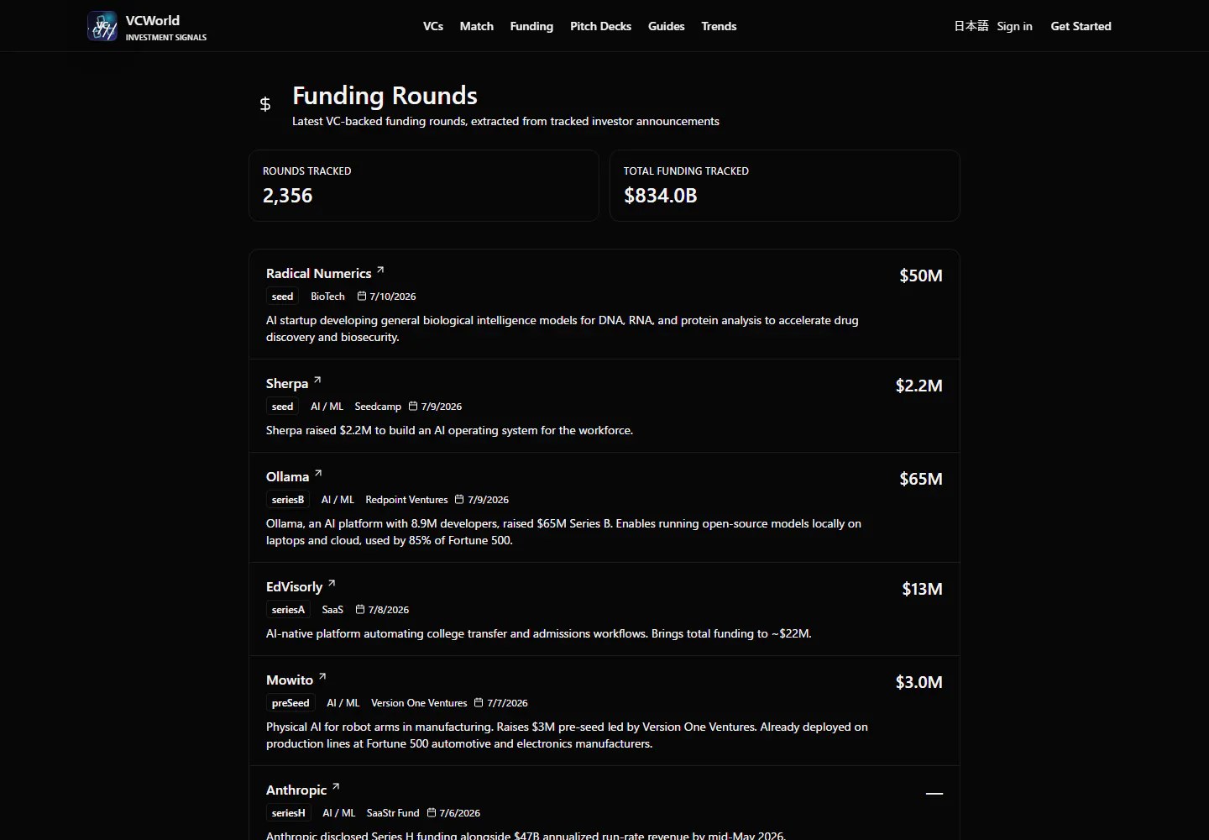The height and width of the screenshot is (840, 1209).
Task: Click the Rounds Tracked 2,356 value
Action: pyautogui.click(x=288, y=196)
